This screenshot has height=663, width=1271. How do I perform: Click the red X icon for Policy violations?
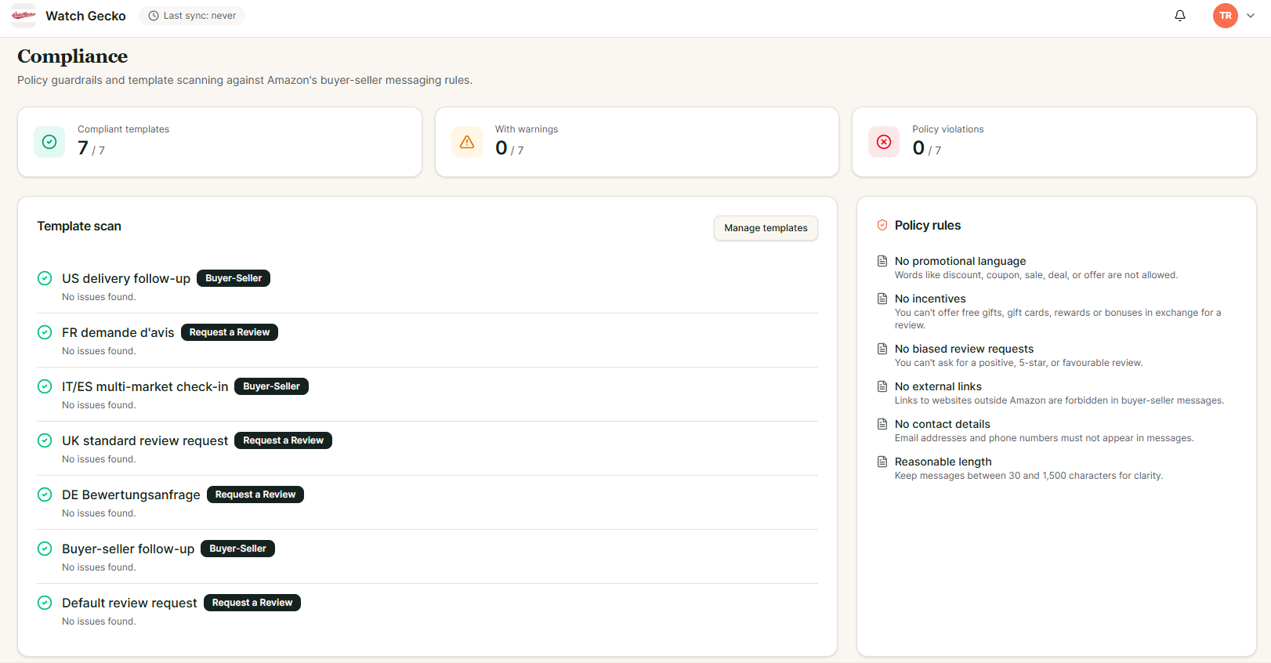(884, 142)
